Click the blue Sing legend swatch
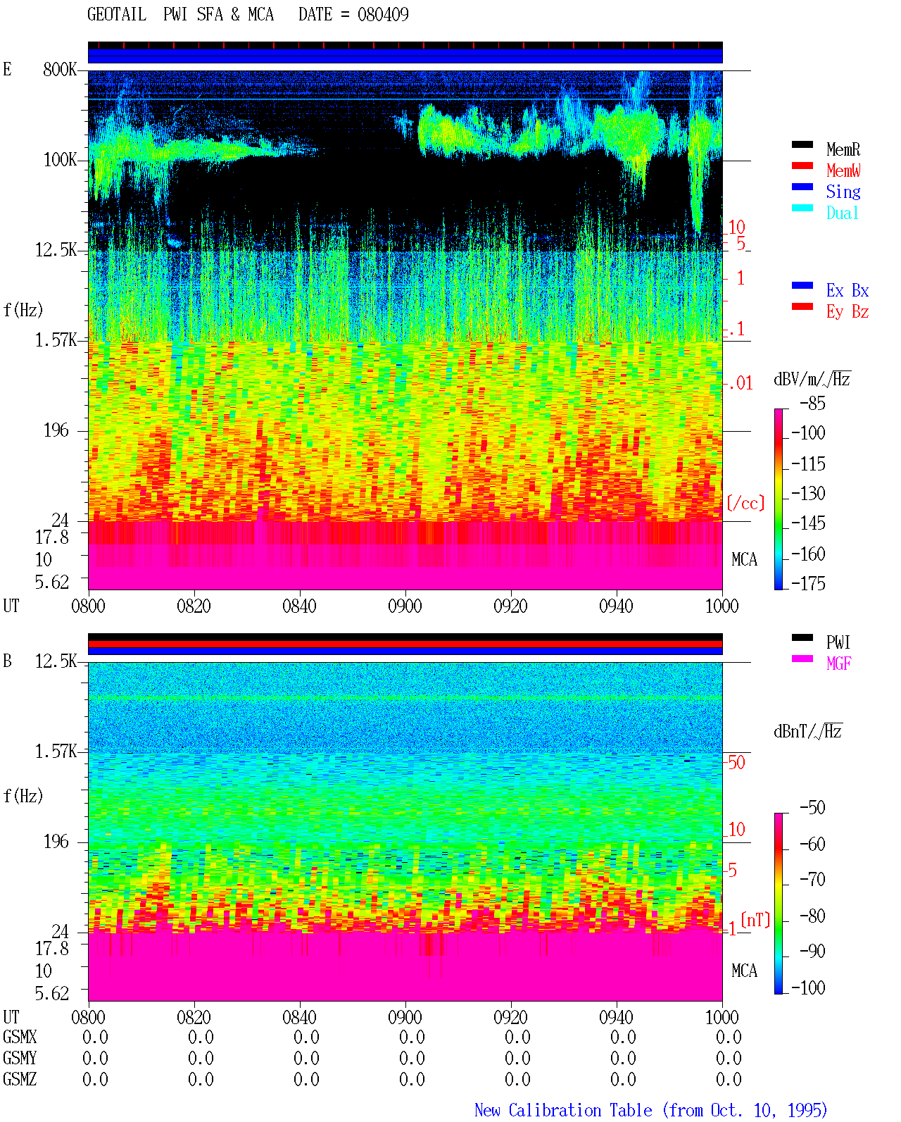This screenshot has width=901, height=1122. pos(802,187)
